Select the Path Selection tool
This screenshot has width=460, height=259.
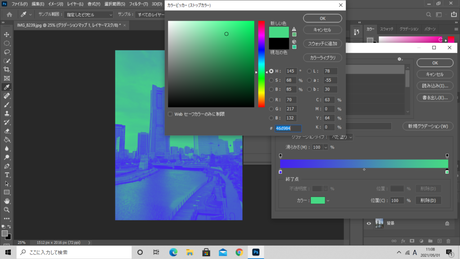tap(6, 184)
